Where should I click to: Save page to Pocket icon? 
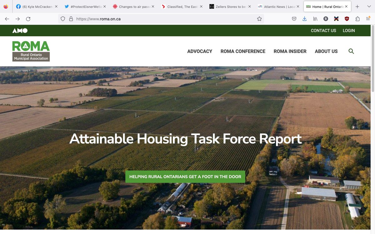pos(294,19)
